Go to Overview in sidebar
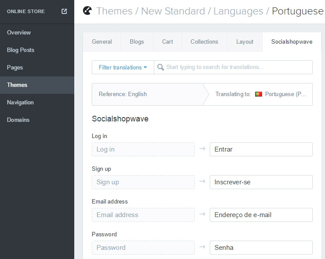 click(37, 32)
